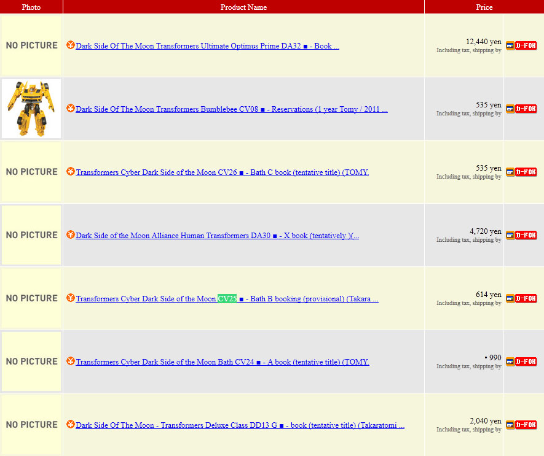Open the Deluxe Class DD13 G link
Screen dimensions: 544x456
click(240, 425)
